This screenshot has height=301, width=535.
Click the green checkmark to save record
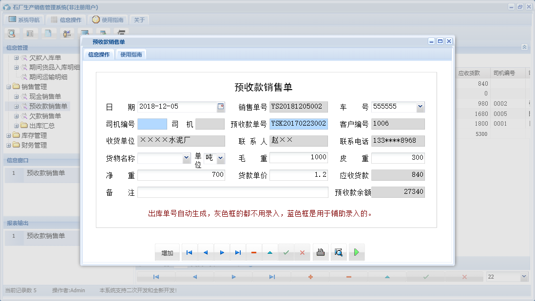(x=286, y=253)
